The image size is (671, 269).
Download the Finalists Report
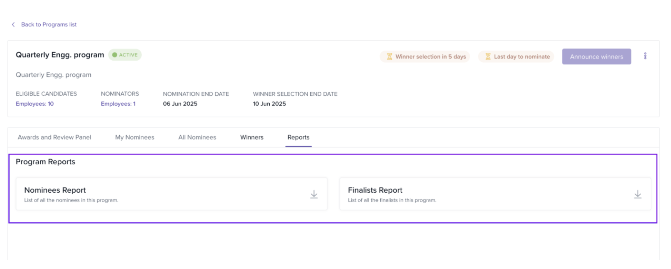pyautogui.click(x=638, y=194)
